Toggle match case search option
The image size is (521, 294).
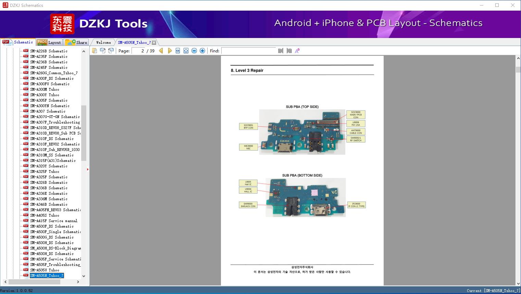[x=297, y=51]
